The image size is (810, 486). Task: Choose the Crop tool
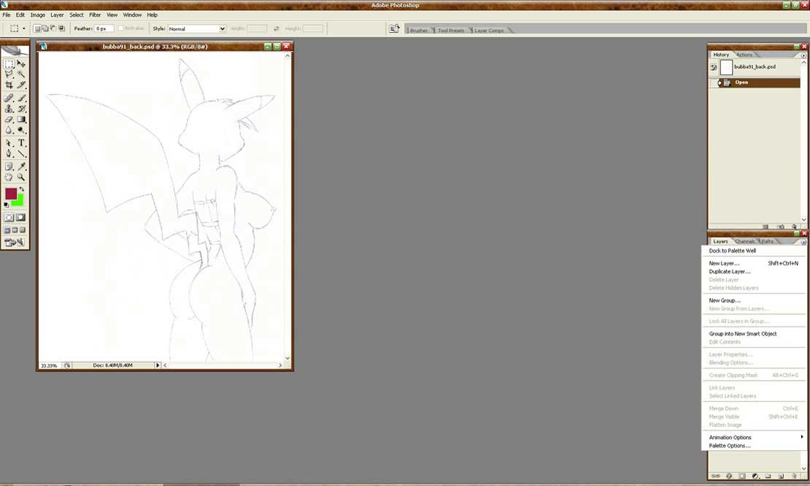(9, 85)
